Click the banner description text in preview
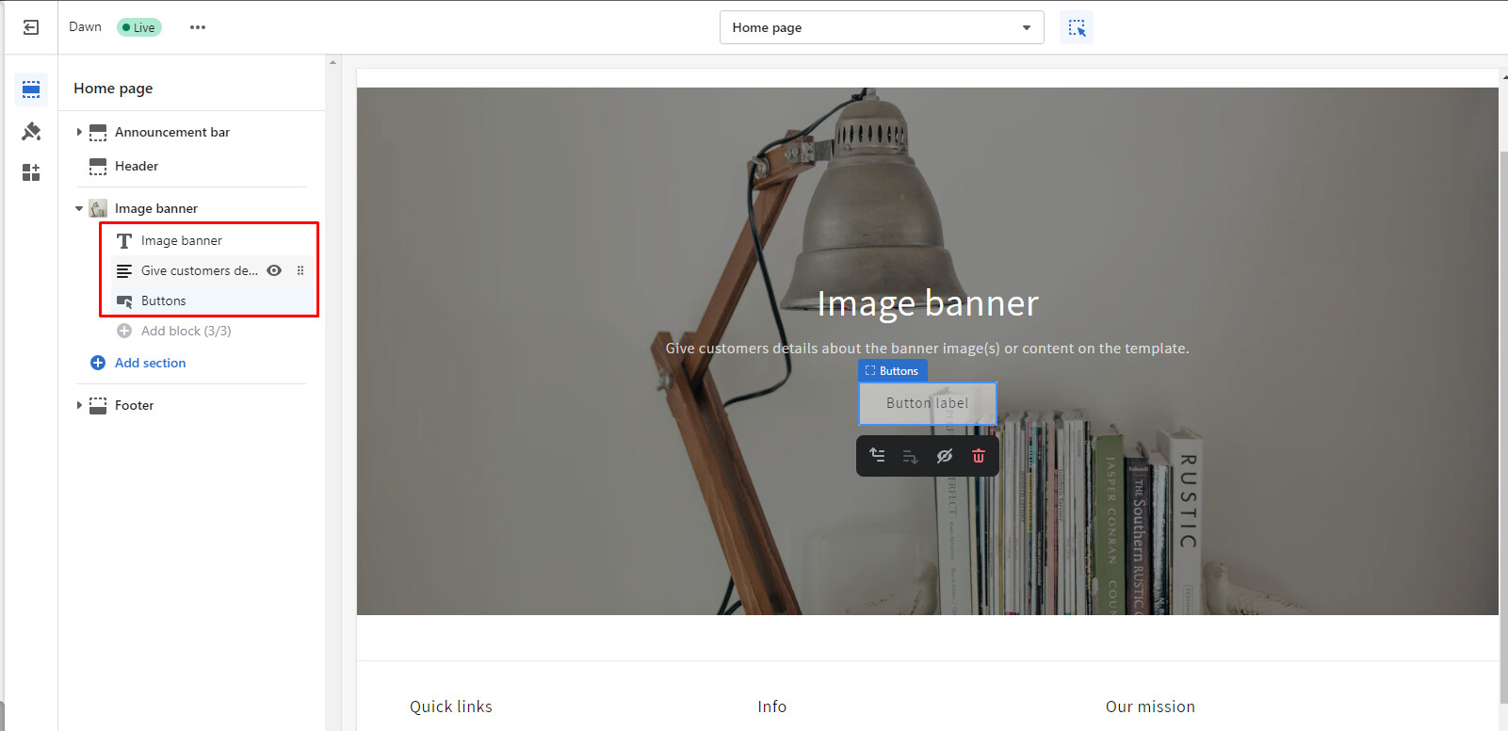This screenshot has height=731, width=1508. (928, 349)
